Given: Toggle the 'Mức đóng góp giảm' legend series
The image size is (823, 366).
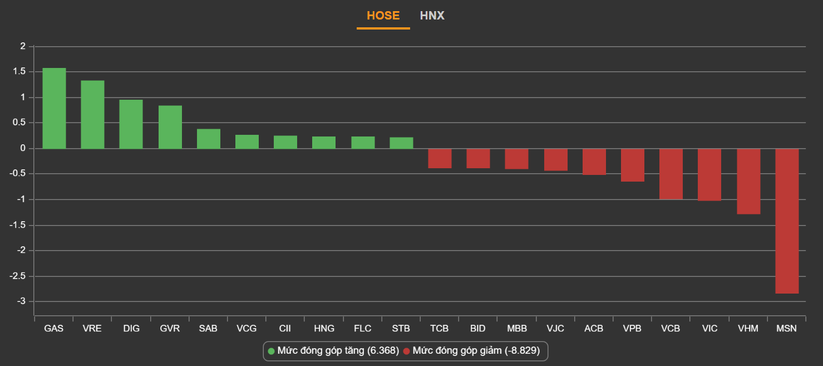Looking at the screenshot, I should (x=477, y=351).
